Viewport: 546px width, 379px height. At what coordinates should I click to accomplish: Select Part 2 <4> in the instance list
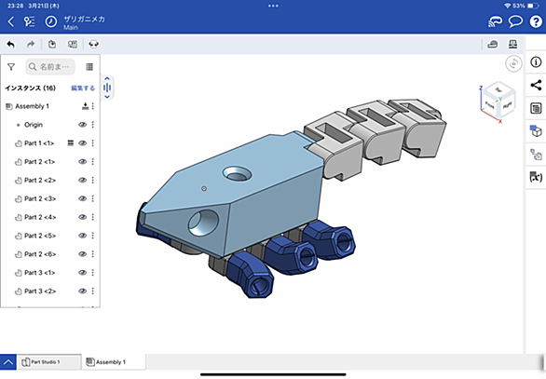click(x=40, y=217)
